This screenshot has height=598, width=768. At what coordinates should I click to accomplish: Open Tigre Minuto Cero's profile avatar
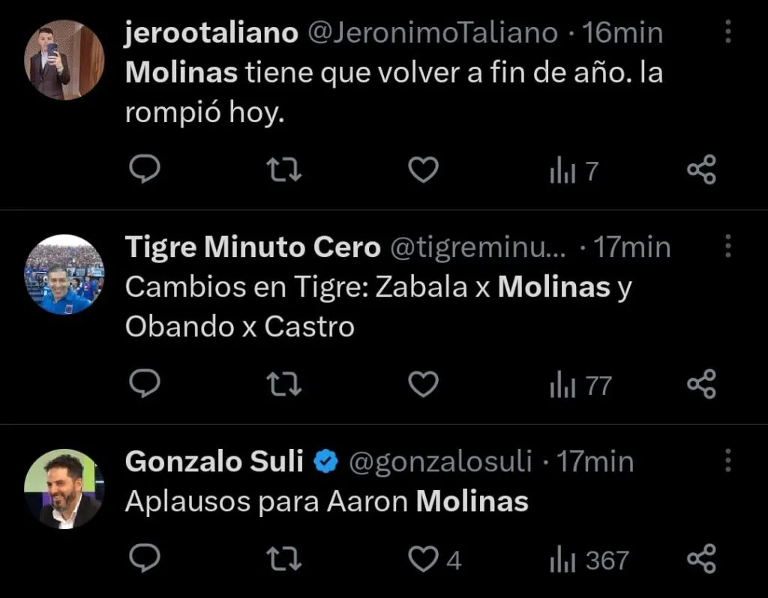click(x=64, y=274)
